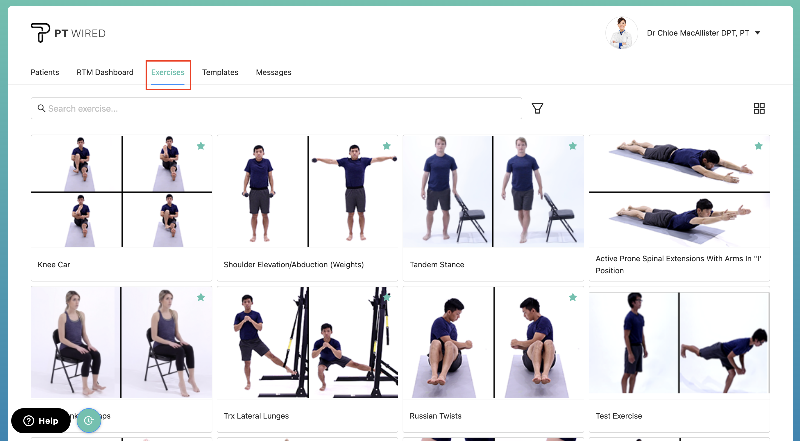This screenshot has width=800, height=441.
Task: Unfavorite Russian Twists via star
Action: (x=573, y=297)
